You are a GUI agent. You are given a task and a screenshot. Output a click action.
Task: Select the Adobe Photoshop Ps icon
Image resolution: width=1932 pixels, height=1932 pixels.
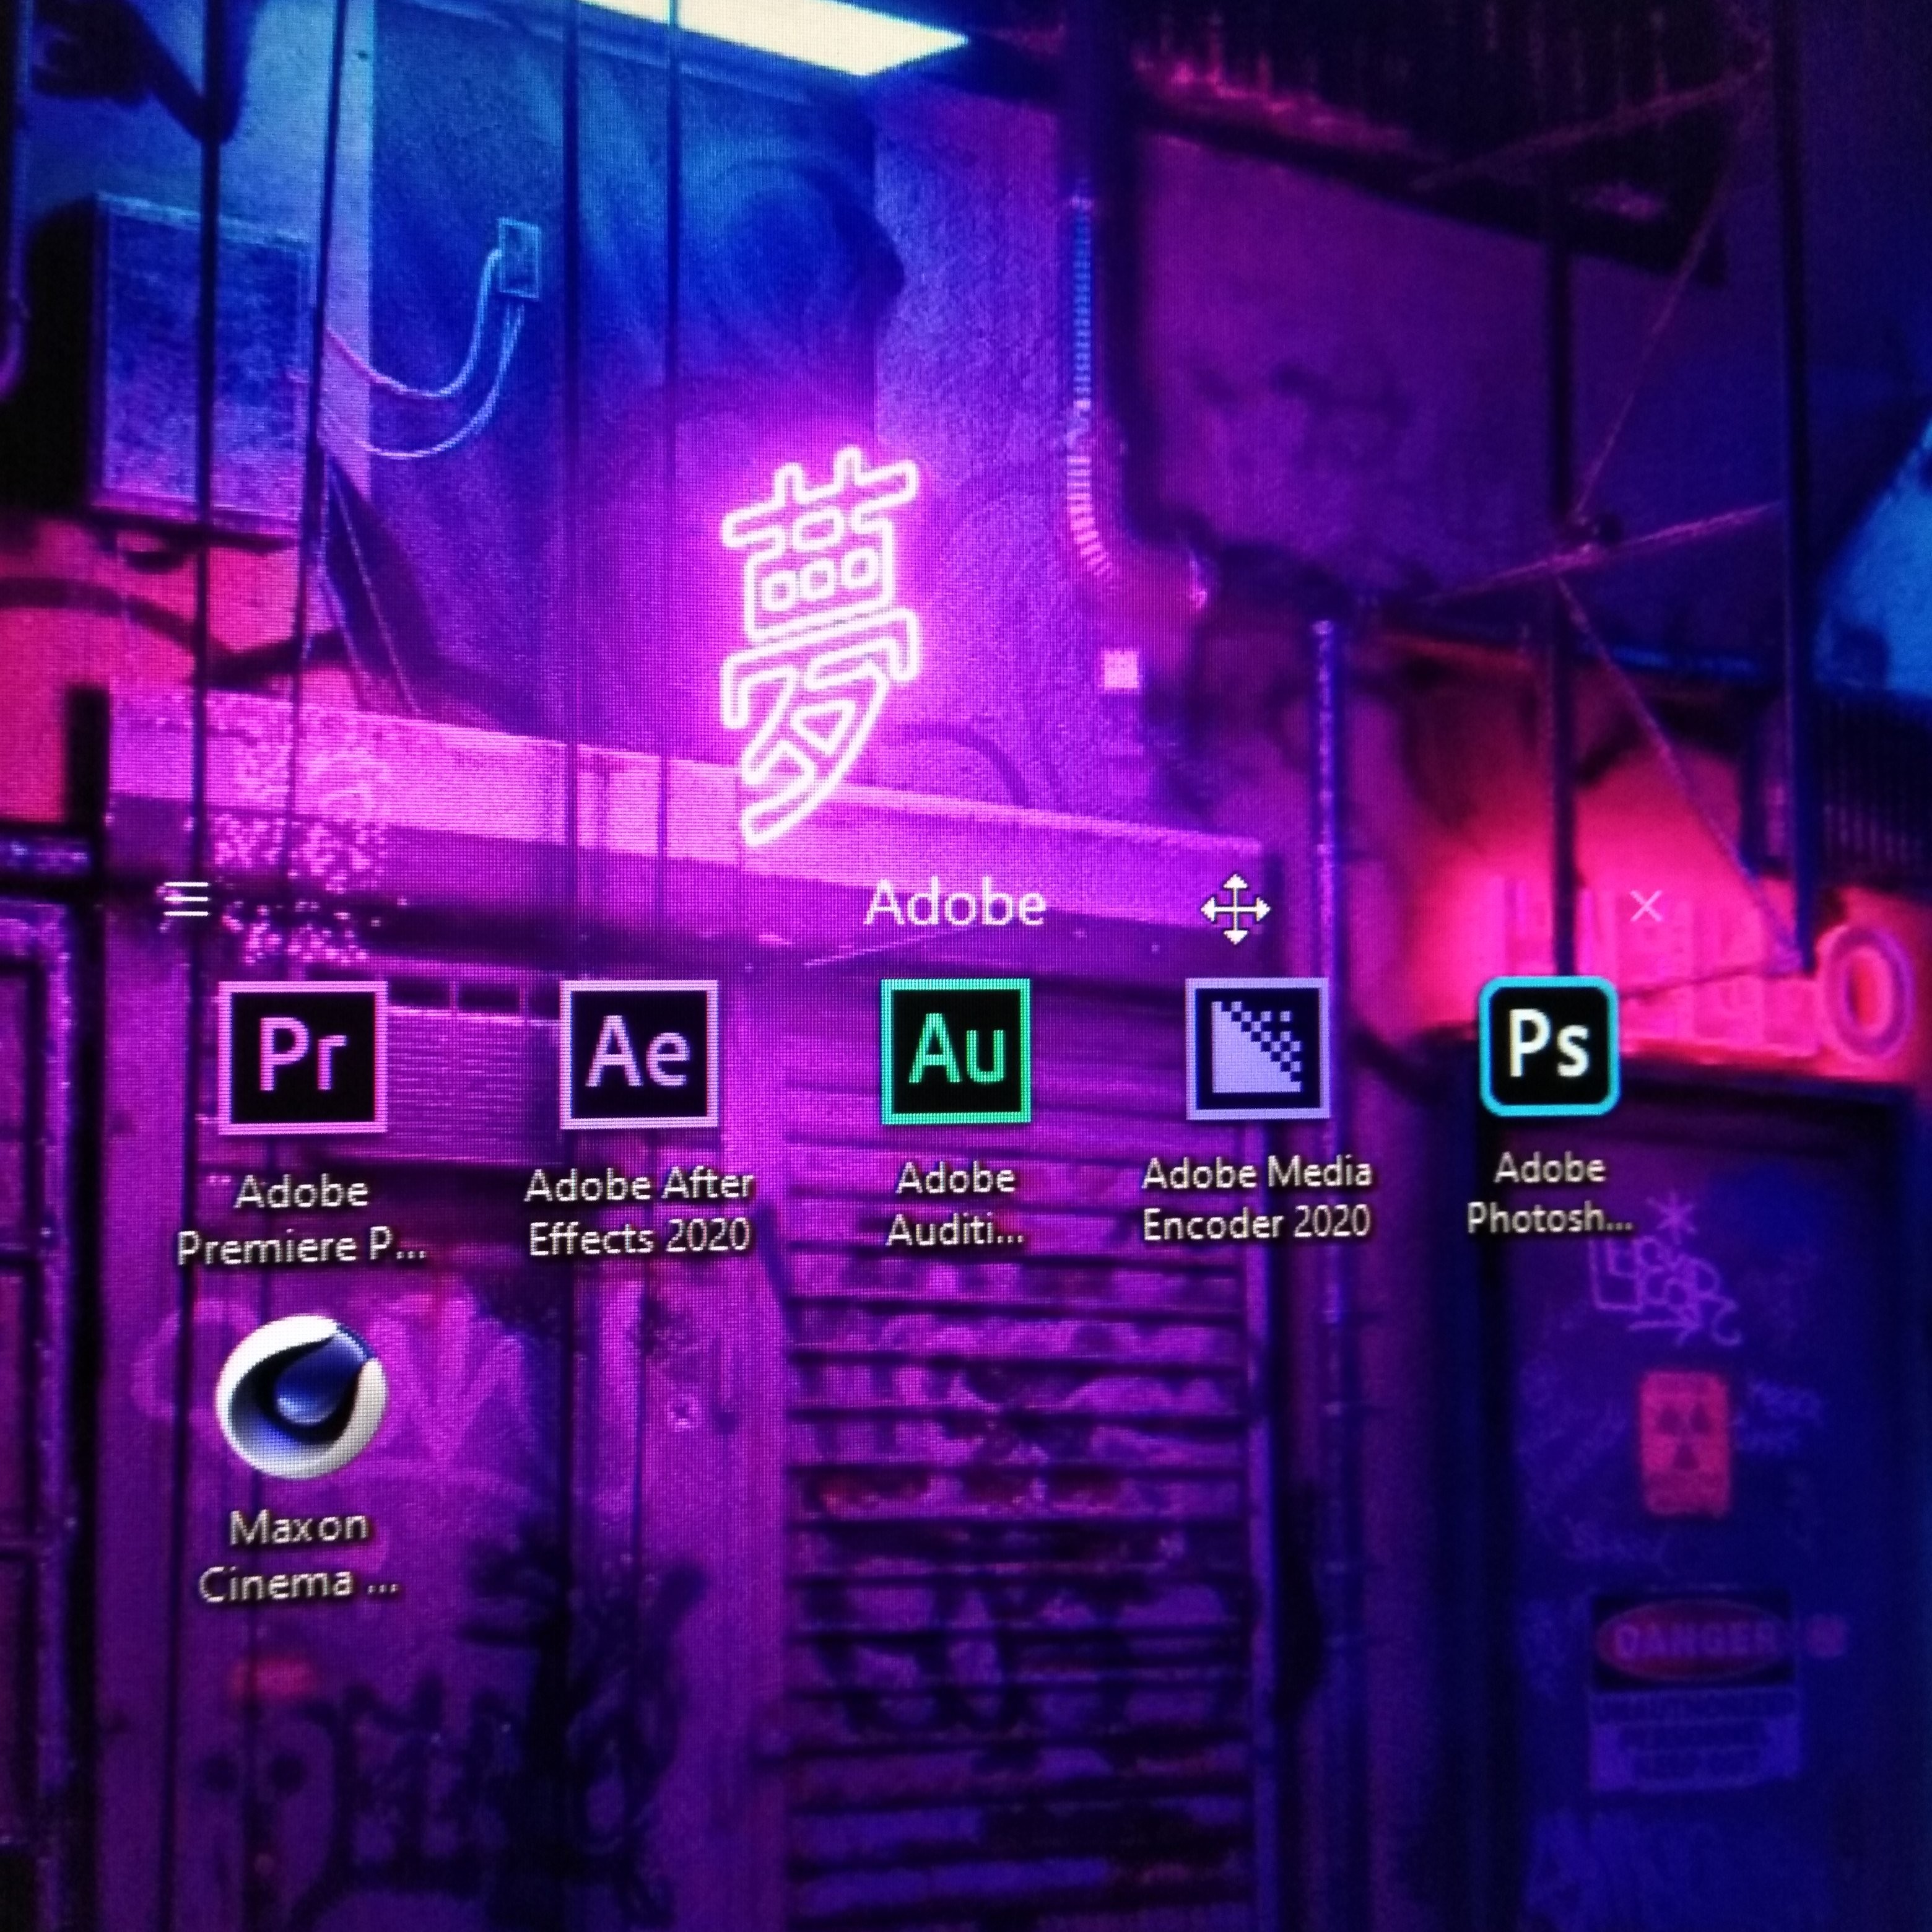point(1548,1046)
